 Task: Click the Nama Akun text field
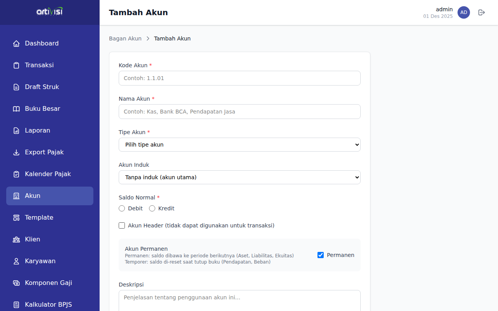tap(240, 112)
